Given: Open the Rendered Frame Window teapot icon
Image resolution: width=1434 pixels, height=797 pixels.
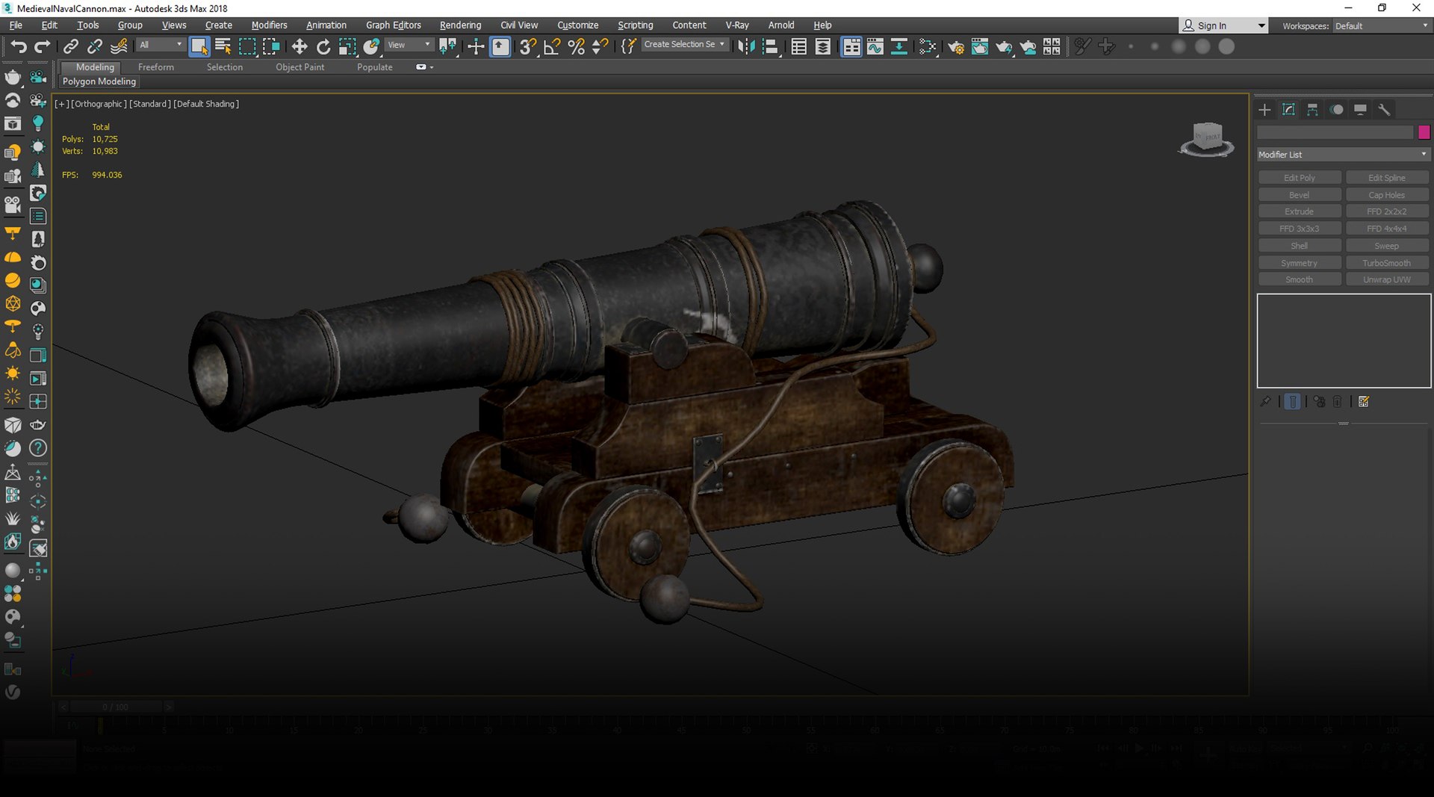Looking at the screenshot, I should tap(979, 47).
